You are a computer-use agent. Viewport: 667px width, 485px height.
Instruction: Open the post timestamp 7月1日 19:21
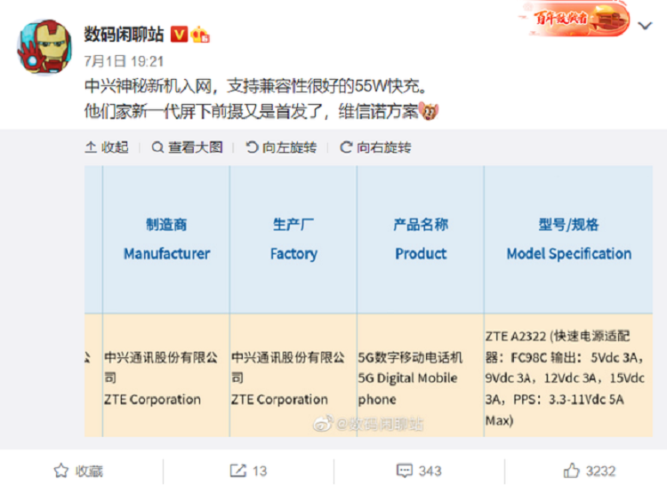click(124, 61)
